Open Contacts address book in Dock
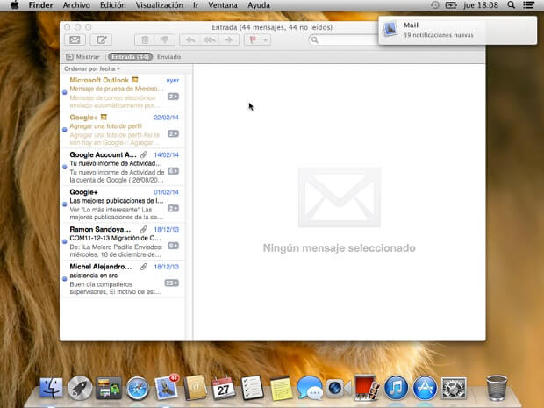The height and width of the screenshot is (408, 544). click(x=195, y=388)
